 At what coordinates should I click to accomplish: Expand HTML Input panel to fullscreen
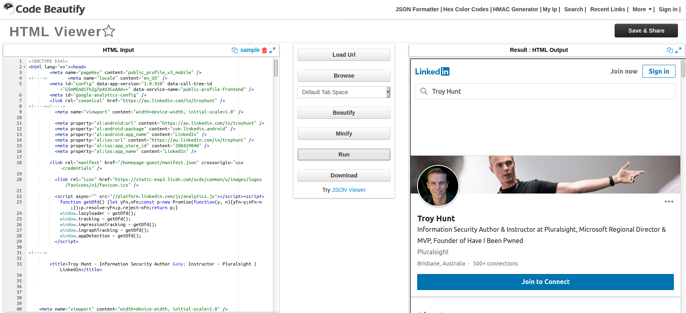point(272,50)
